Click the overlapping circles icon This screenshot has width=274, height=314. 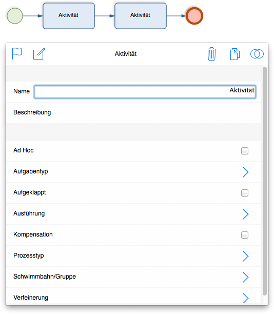257,54
